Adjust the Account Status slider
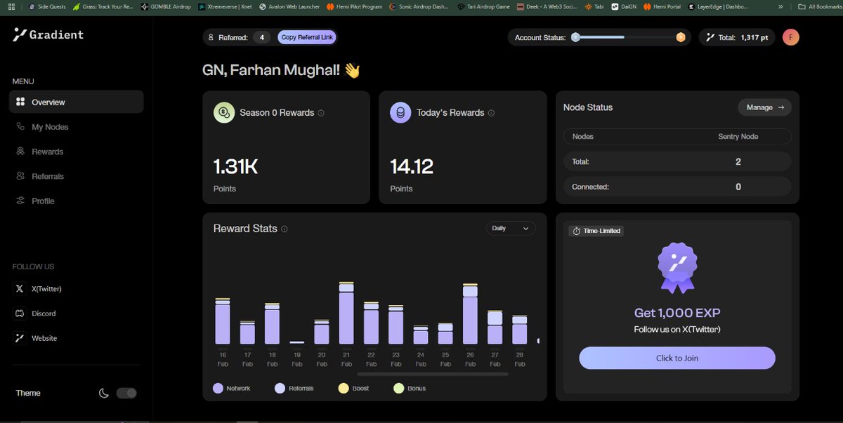This screenshot has width=843, height=423. tap(628, 37)
